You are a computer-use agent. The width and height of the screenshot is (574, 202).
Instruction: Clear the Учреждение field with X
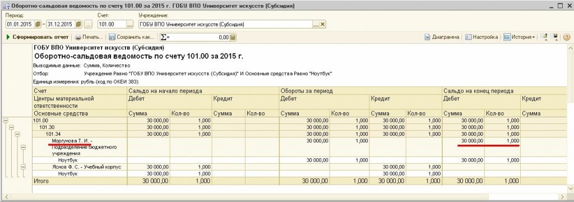click(x=322, y=25)
